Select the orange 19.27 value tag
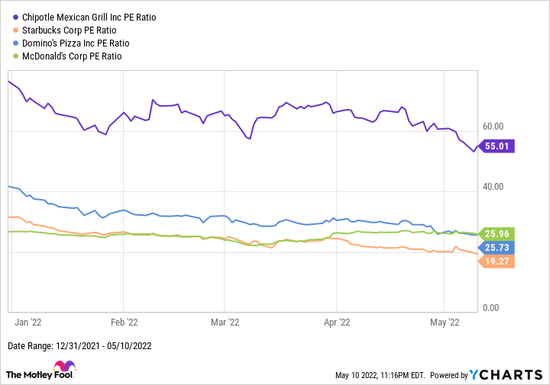 coord(497,261)
